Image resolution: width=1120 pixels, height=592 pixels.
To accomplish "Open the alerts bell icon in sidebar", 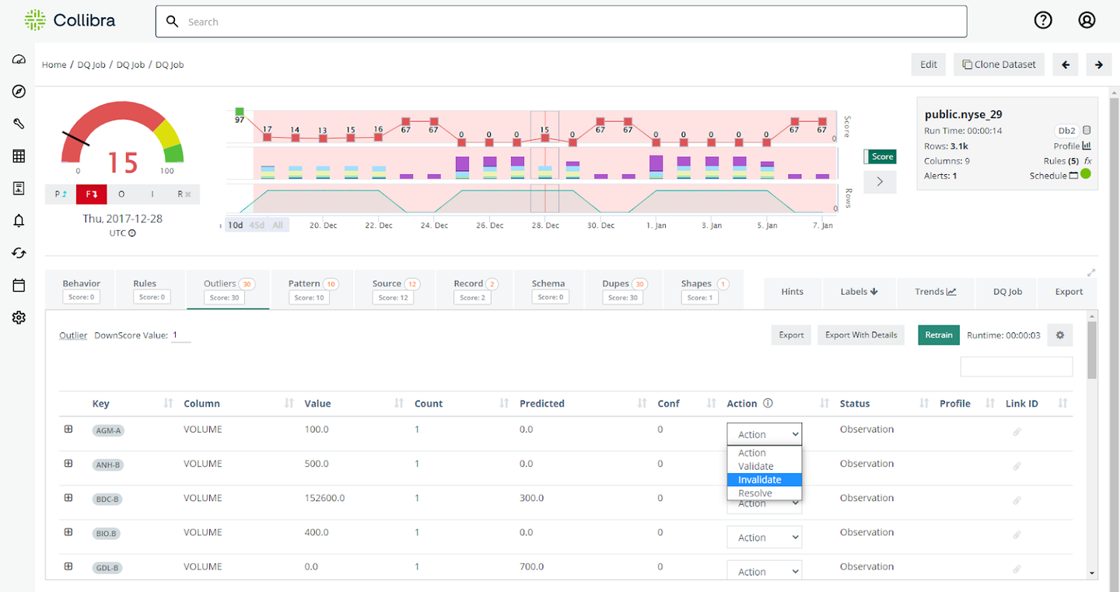I will pos(19,220).
